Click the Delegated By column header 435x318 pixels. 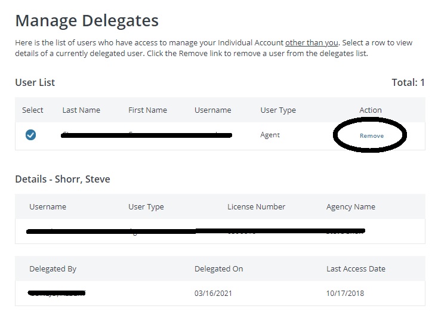click(x=53, y=269)
